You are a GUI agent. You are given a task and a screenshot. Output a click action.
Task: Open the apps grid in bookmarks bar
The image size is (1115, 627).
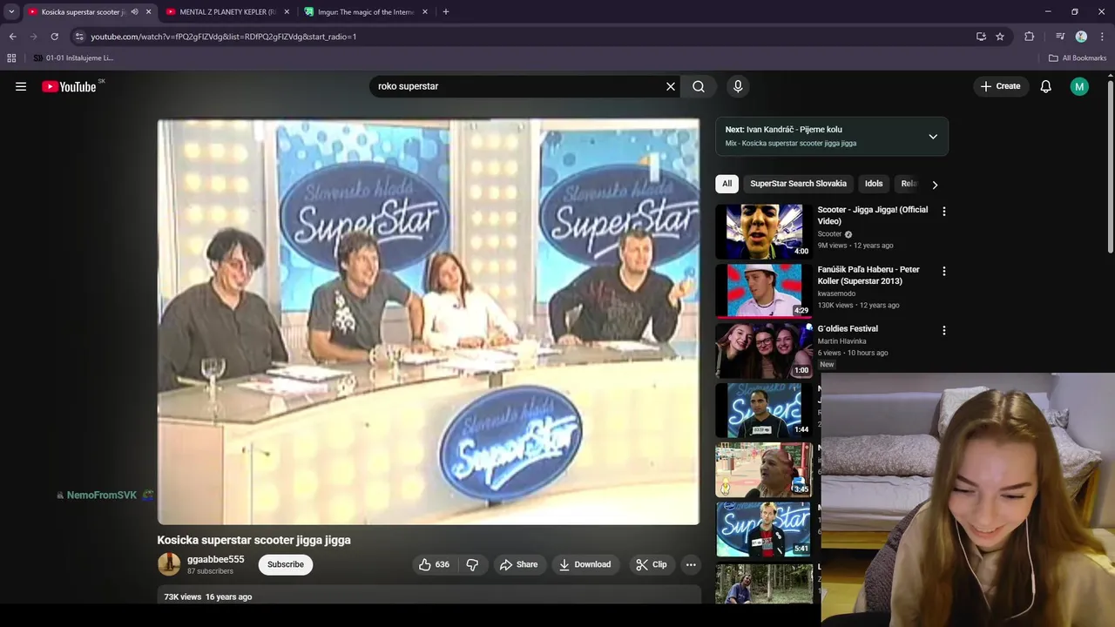point(11,57)
